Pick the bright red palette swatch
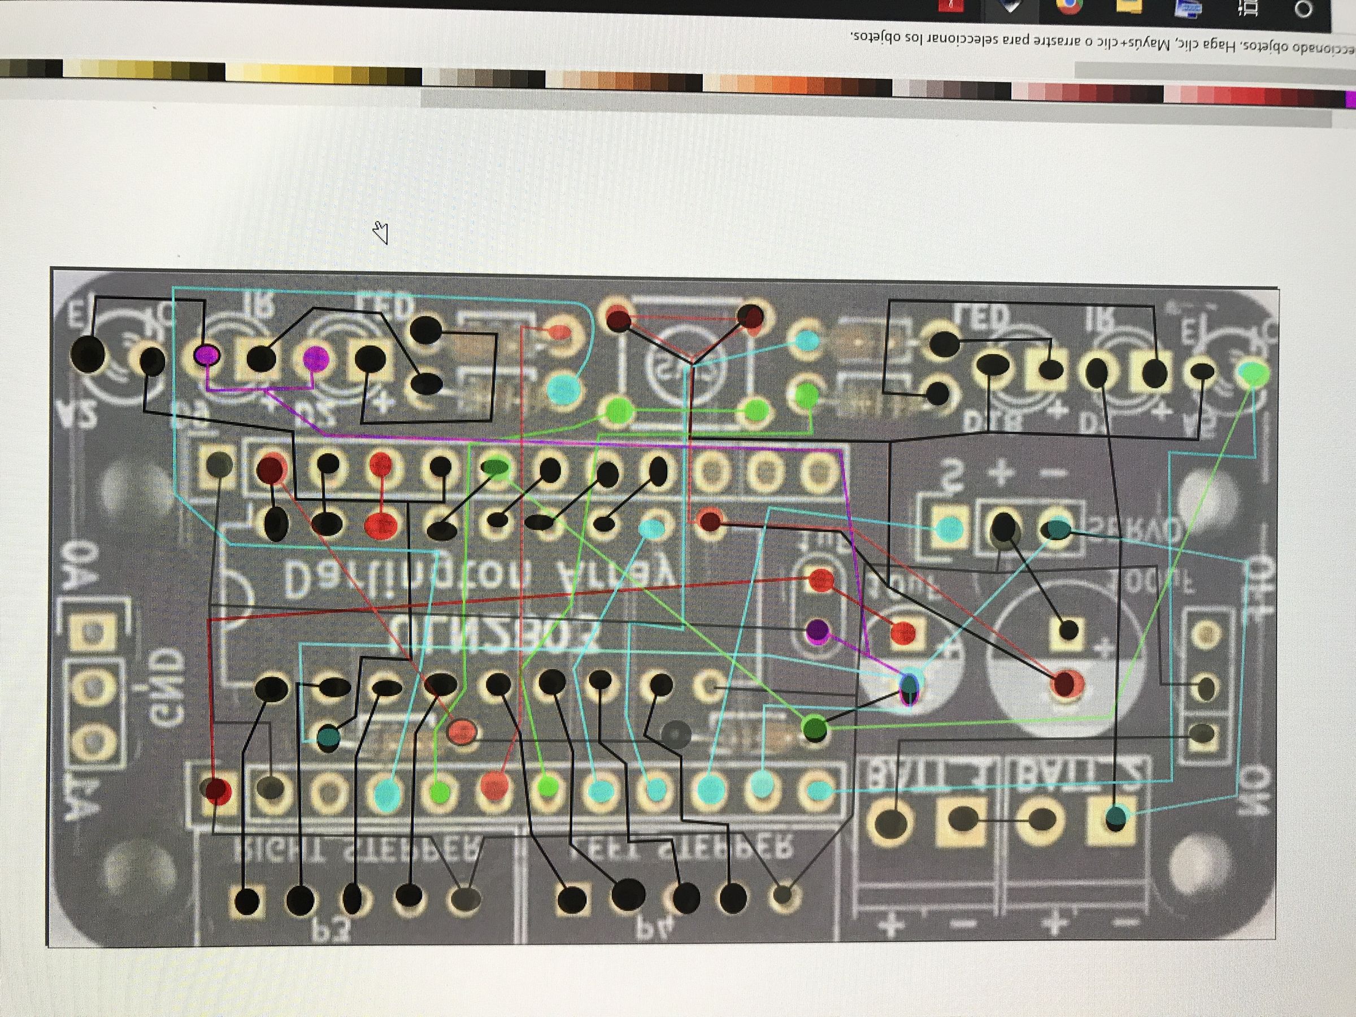1356x1017 pixels. pos(1254,96)
